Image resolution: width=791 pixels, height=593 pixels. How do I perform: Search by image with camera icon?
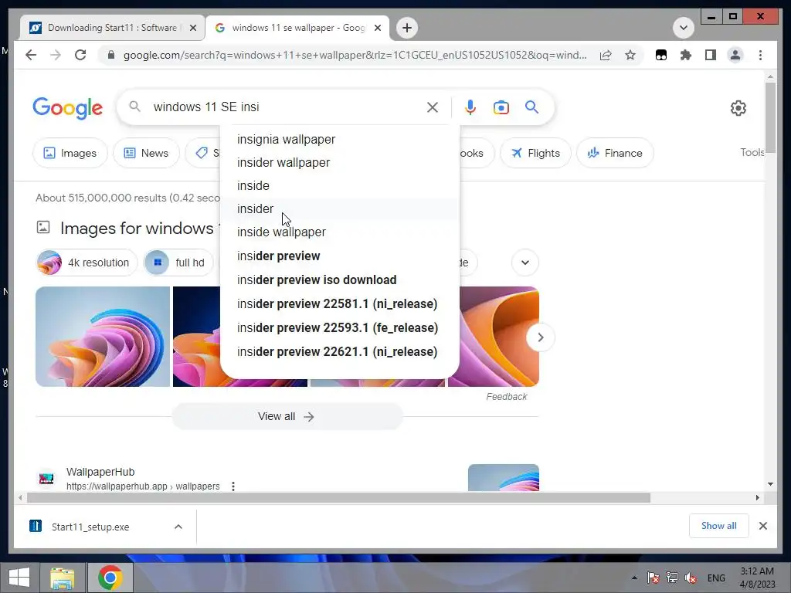[x=501, y=107]
